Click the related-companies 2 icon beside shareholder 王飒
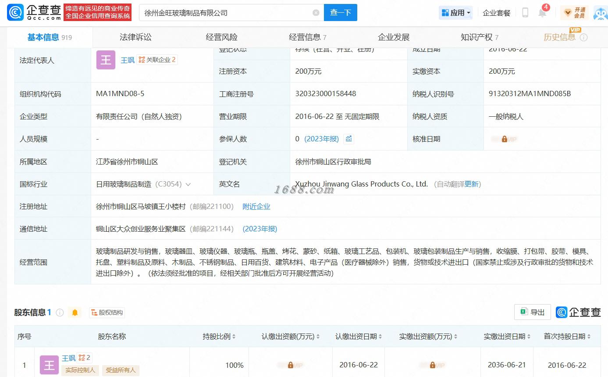This screenshot has height=377, width=608. click(84, 358)
